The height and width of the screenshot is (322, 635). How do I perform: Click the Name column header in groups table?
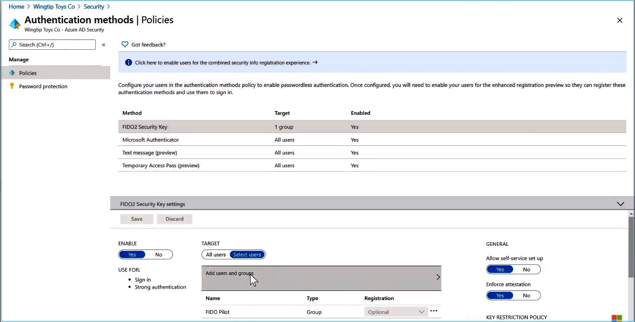tap(213, 298)
